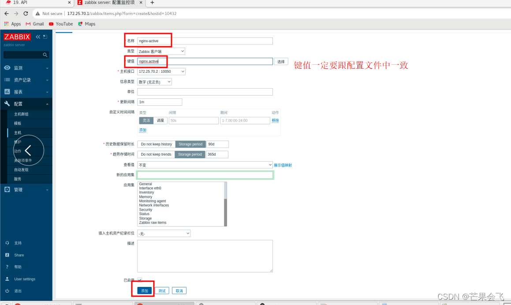Click the 添加 submit button
Image resolution: width=511 pixels, height=305 pixels.
tap(144, 290)
